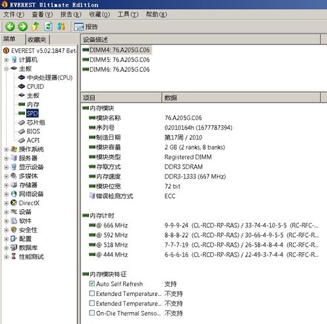327x324 pixels.
Task: Click the 项目 column header
Action: (121, 97)
